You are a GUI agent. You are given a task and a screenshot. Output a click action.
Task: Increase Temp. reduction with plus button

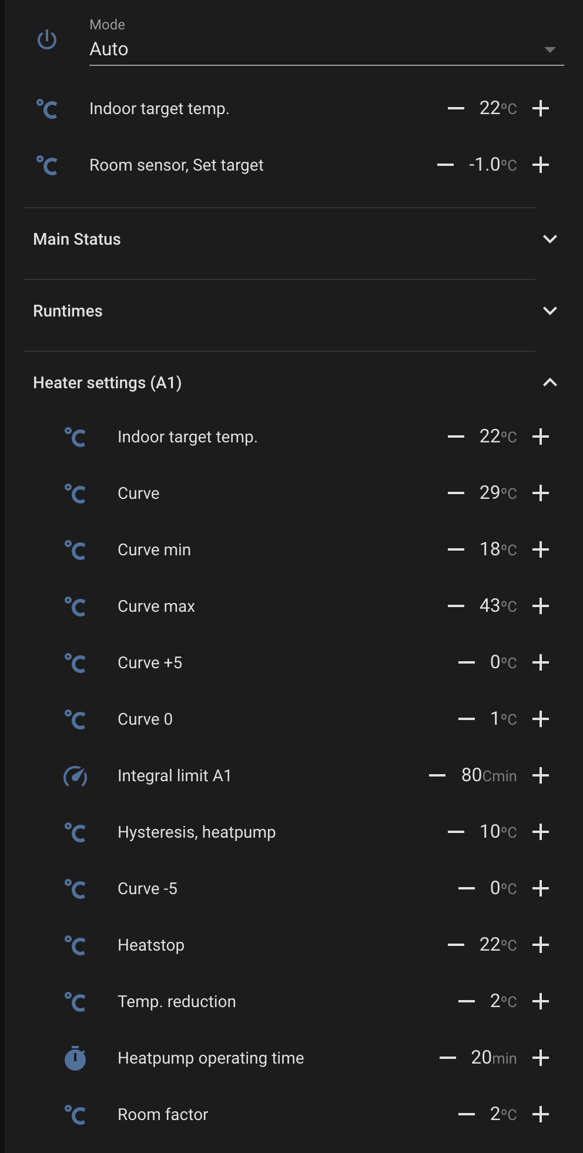541,1001
